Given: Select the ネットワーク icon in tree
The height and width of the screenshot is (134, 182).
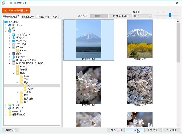Looking at the screenshot, I should click(x=10, y=108).
